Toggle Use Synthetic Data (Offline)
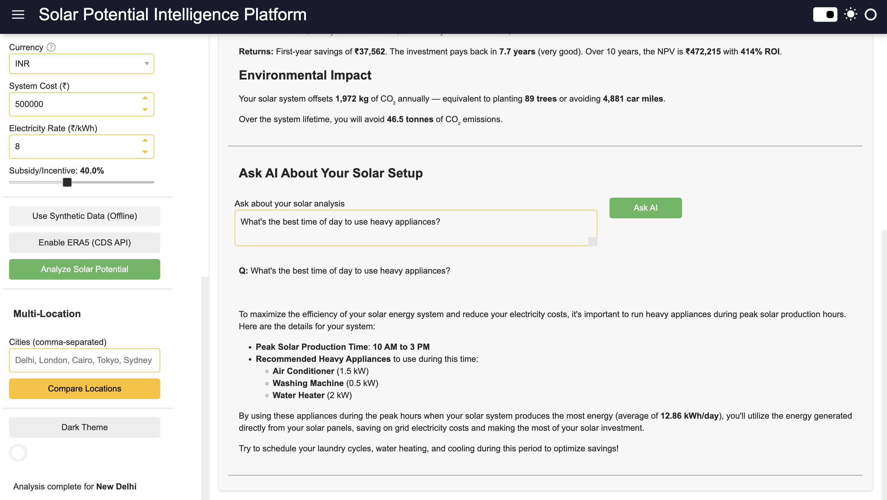This screenshot has width=887, height=500. (x=84, y=216)
